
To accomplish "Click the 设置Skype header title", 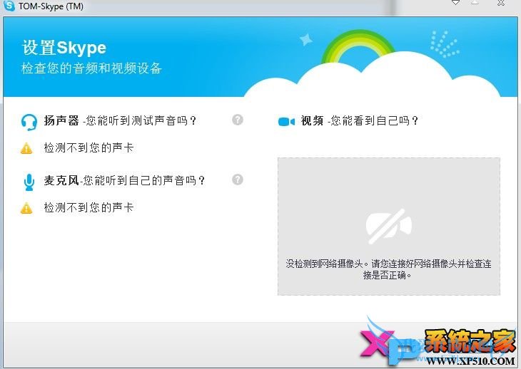I will click(64, 48).
